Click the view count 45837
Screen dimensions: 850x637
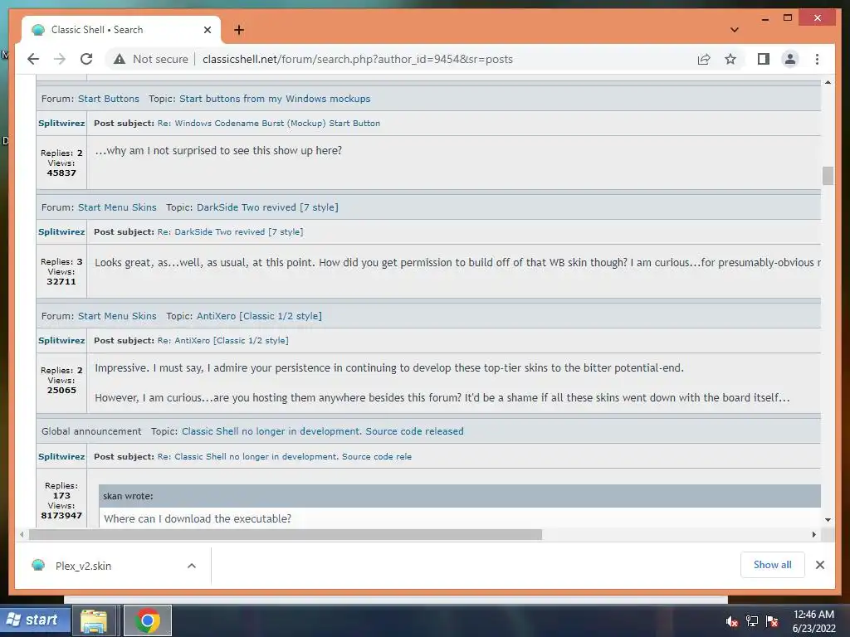click(61, 173)
